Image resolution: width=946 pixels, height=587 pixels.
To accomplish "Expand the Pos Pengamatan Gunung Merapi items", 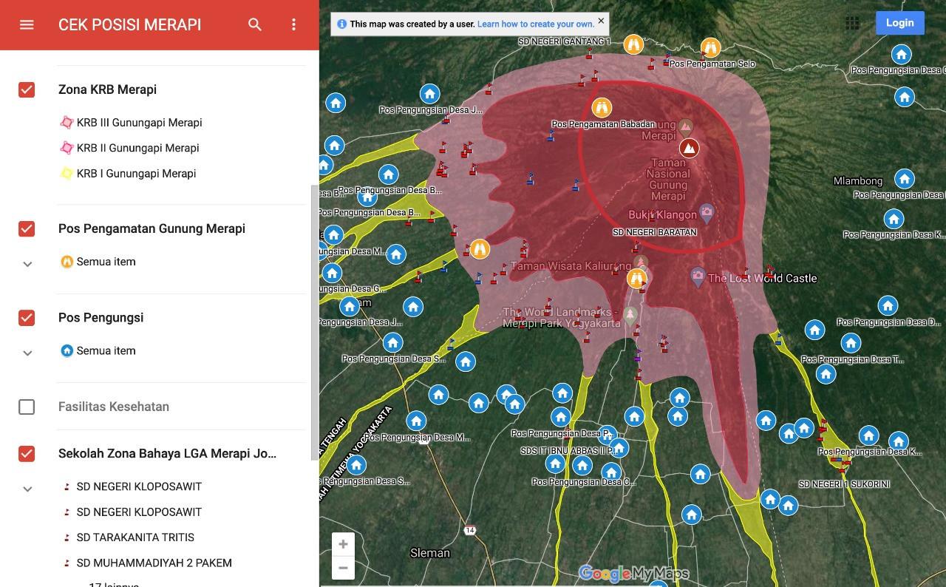I will [27, 264].
